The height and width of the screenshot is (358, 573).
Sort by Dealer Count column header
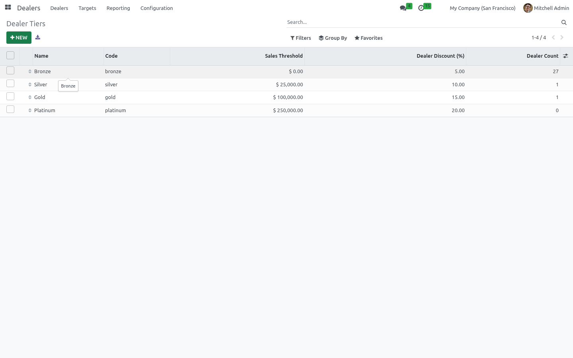[x=513, y=56]
